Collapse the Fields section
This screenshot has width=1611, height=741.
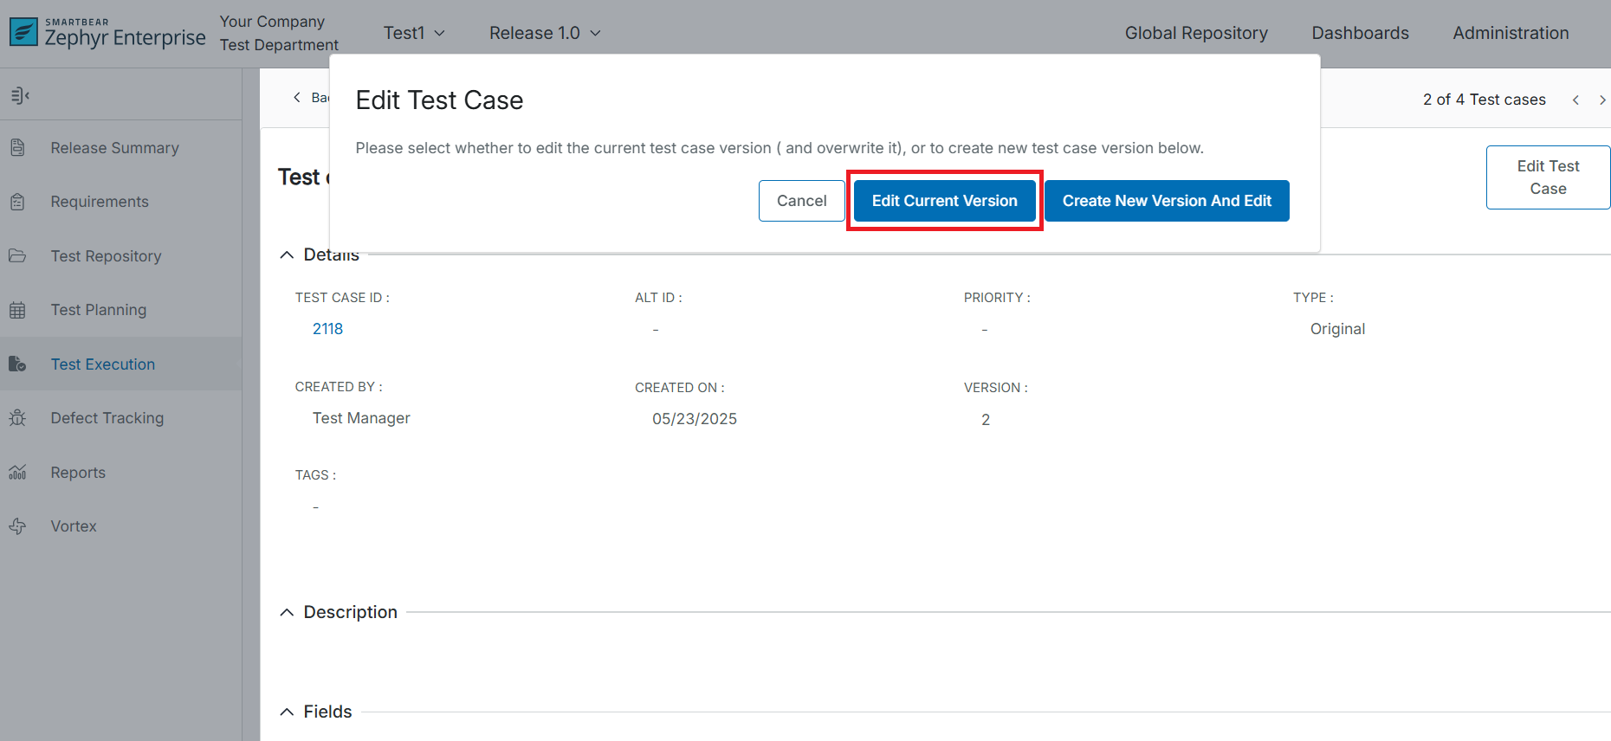click(x=287, y=712)
